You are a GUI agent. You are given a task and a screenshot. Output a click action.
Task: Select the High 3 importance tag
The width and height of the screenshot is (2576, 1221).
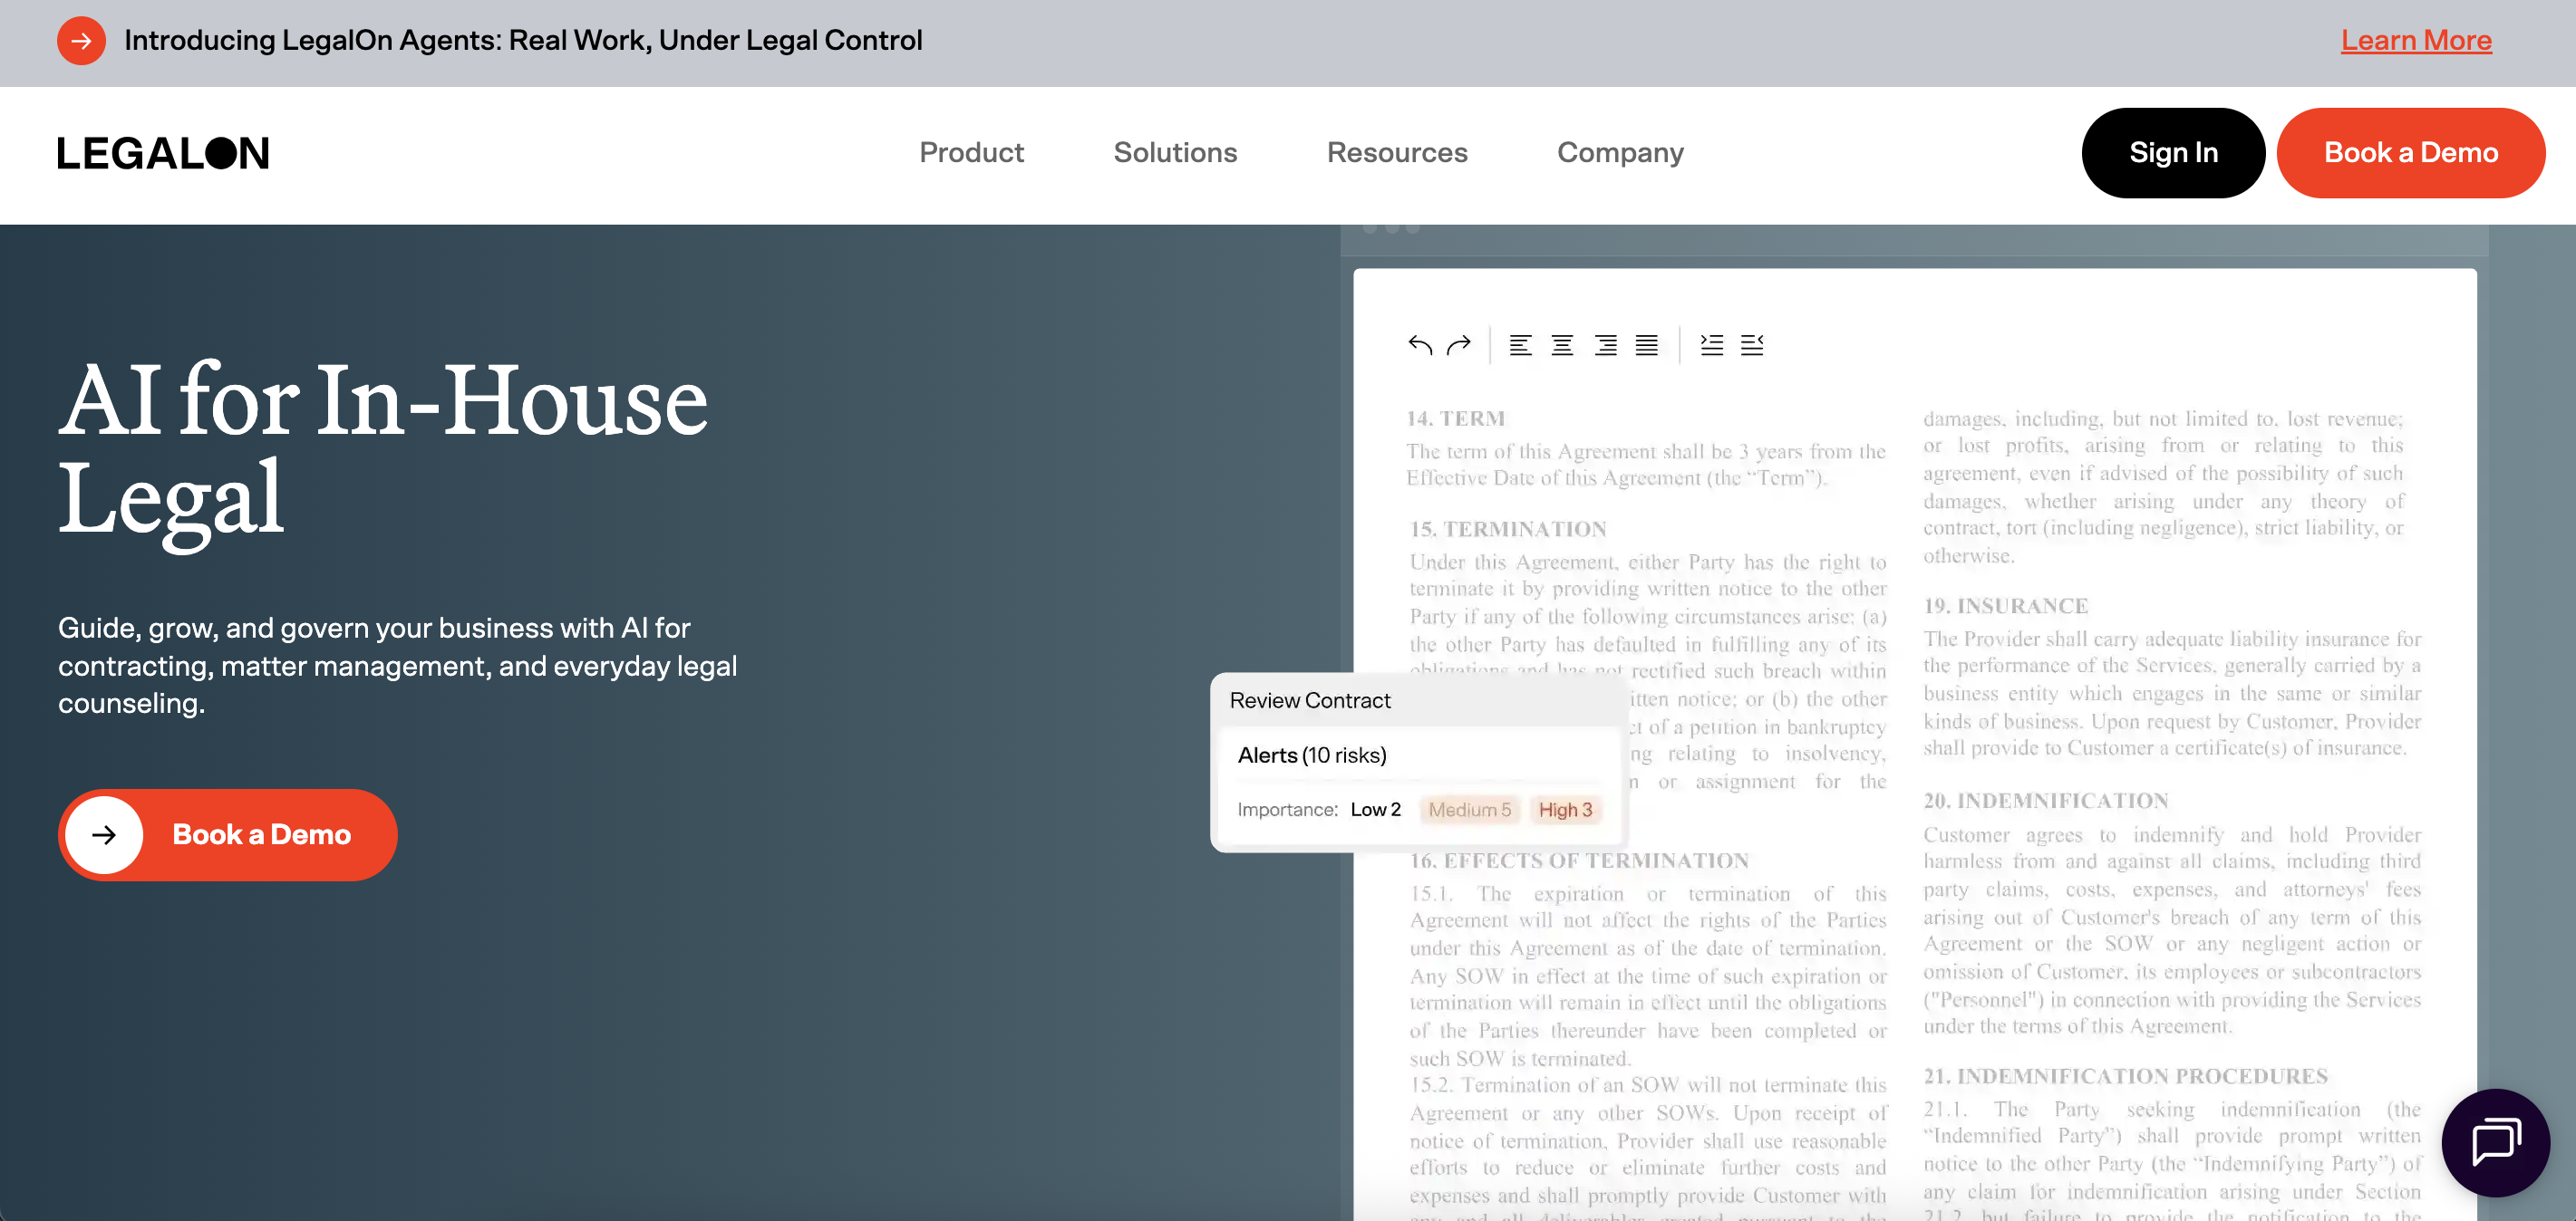tap(1565, 810)
